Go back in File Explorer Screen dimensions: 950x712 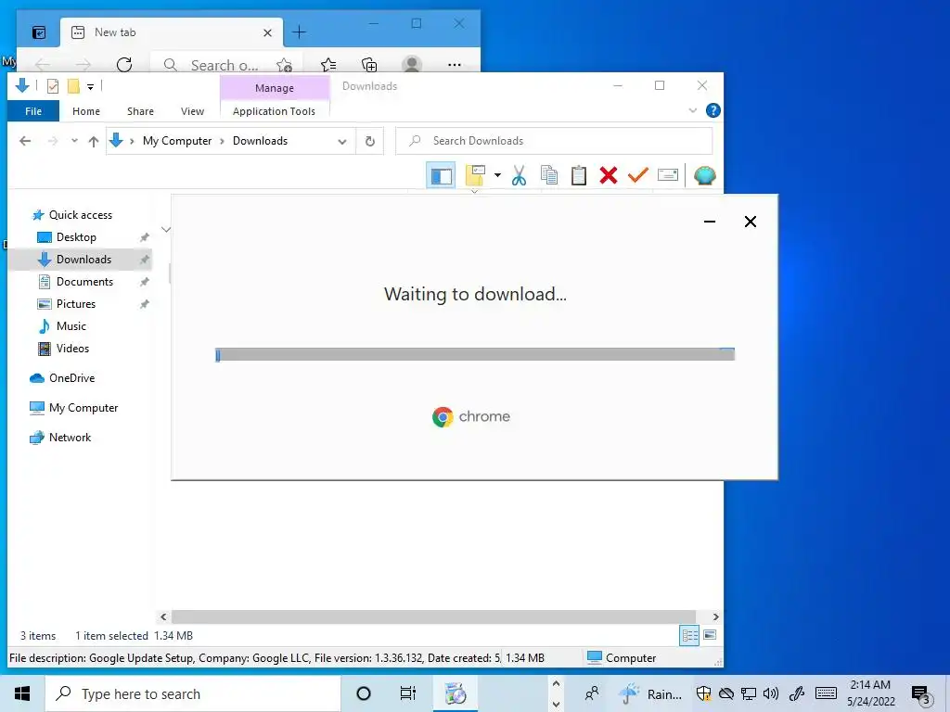pos(25,141)
